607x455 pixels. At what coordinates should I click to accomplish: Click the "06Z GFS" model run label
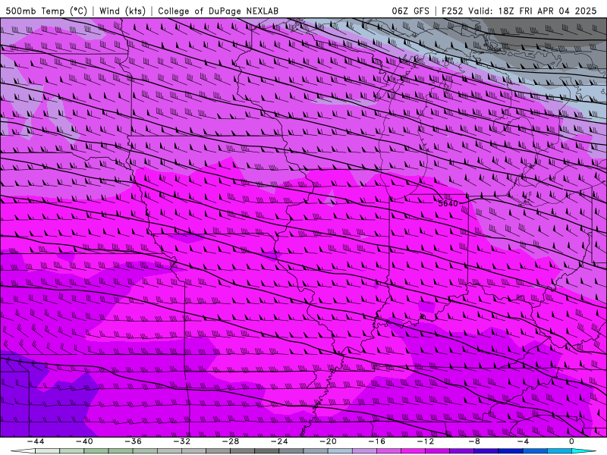tap(410, 11)
